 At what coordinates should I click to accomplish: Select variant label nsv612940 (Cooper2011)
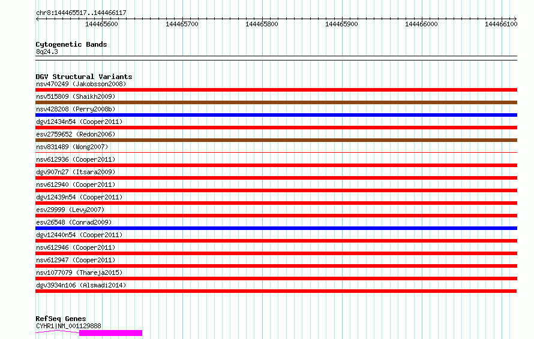coord(76,184)
